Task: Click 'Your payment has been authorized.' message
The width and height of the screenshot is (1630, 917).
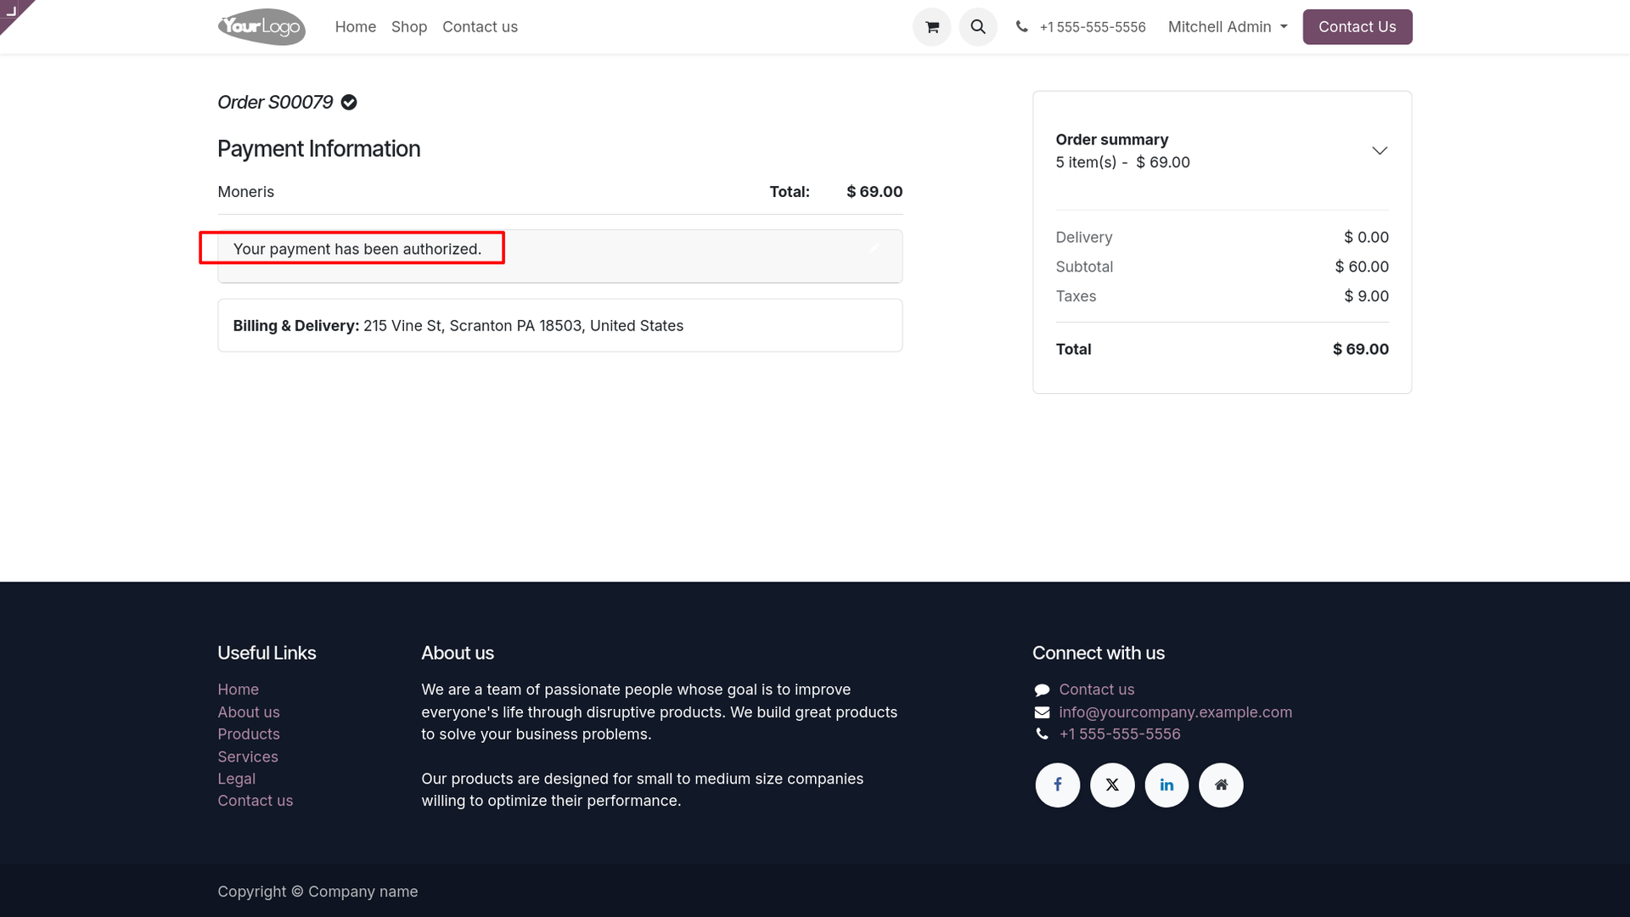Action: click(357, 249)
